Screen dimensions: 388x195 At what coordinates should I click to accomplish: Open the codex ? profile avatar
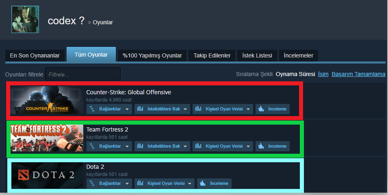pyautogui.click(x=25, y=19)
